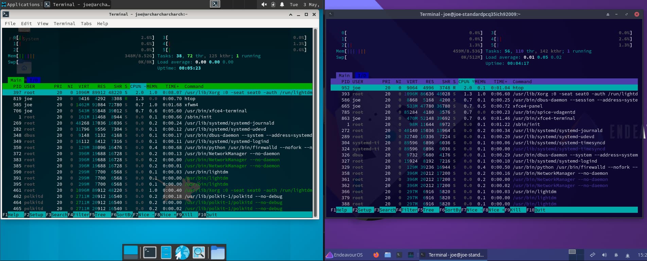Click F5 Tree in the left htop
Image resolution: width=647 pixels, height=261 pixels.
click(x=100, y=215)
